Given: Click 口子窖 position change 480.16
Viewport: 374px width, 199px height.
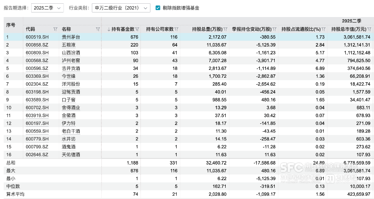Looking at the screenshot, I should coord(268,100).
